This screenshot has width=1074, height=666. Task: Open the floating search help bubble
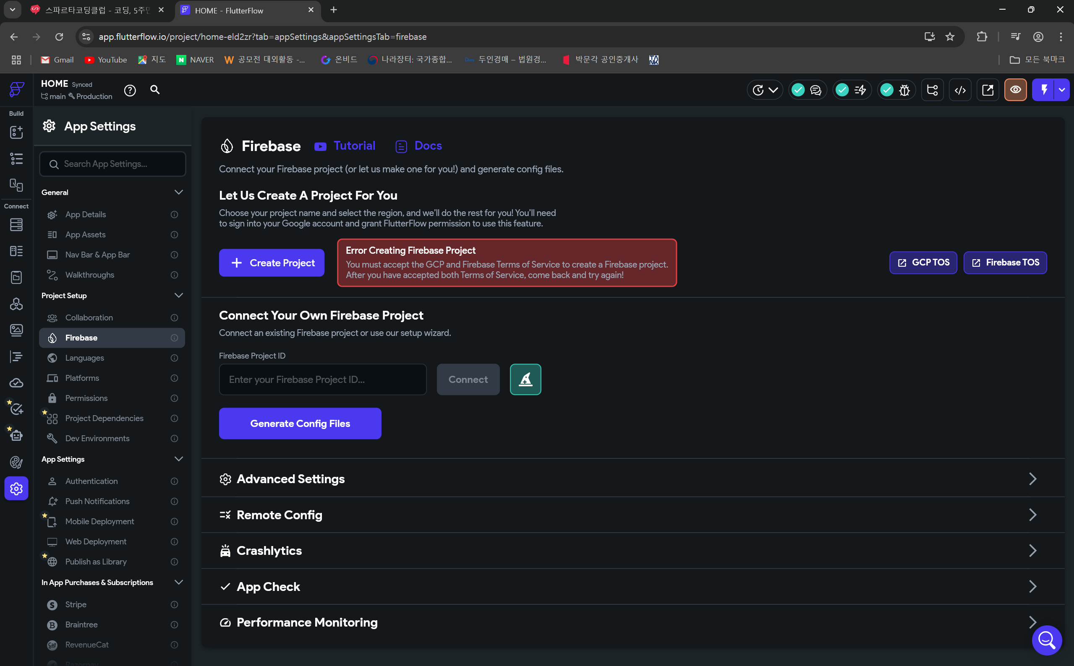point(1047,640)
